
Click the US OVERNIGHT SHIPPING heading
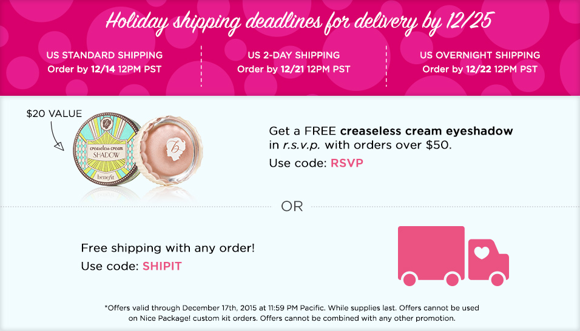pos(480,55)
